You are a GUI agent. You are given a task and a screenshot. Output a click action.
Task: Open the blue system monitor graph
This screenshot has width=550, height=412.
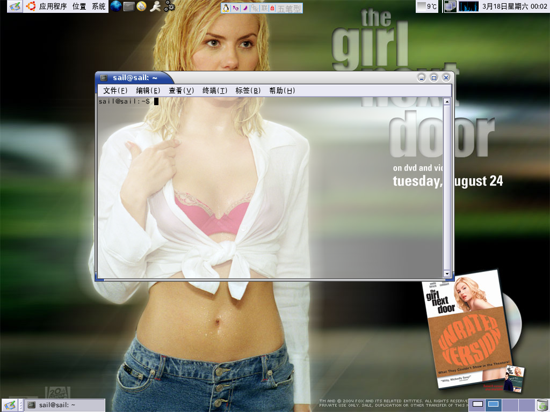tap(468, 6)
